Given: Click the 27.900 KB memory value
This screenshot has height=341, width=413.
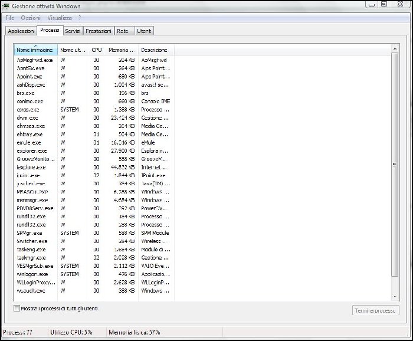Looking at the screenshot, I should pos(123,151).
